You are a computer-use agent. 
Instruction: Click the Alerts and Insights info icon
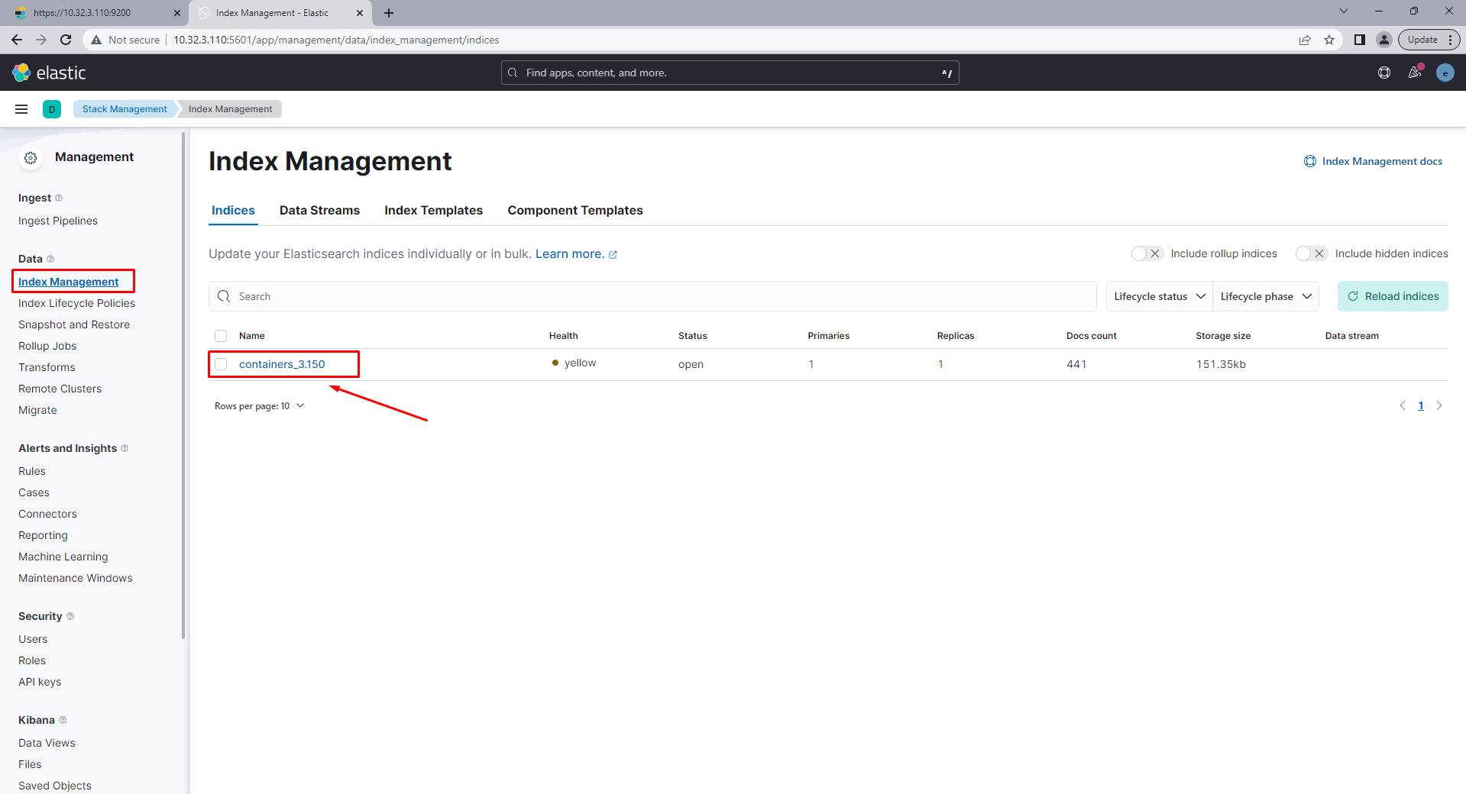(125, 448)
